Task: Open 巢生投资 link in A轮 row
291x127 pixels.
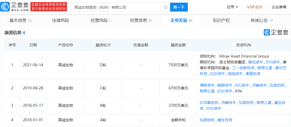Action: 225,120
